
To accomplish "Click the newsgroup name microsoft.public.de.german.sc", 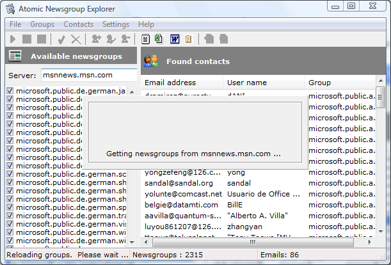I will 71,174.
